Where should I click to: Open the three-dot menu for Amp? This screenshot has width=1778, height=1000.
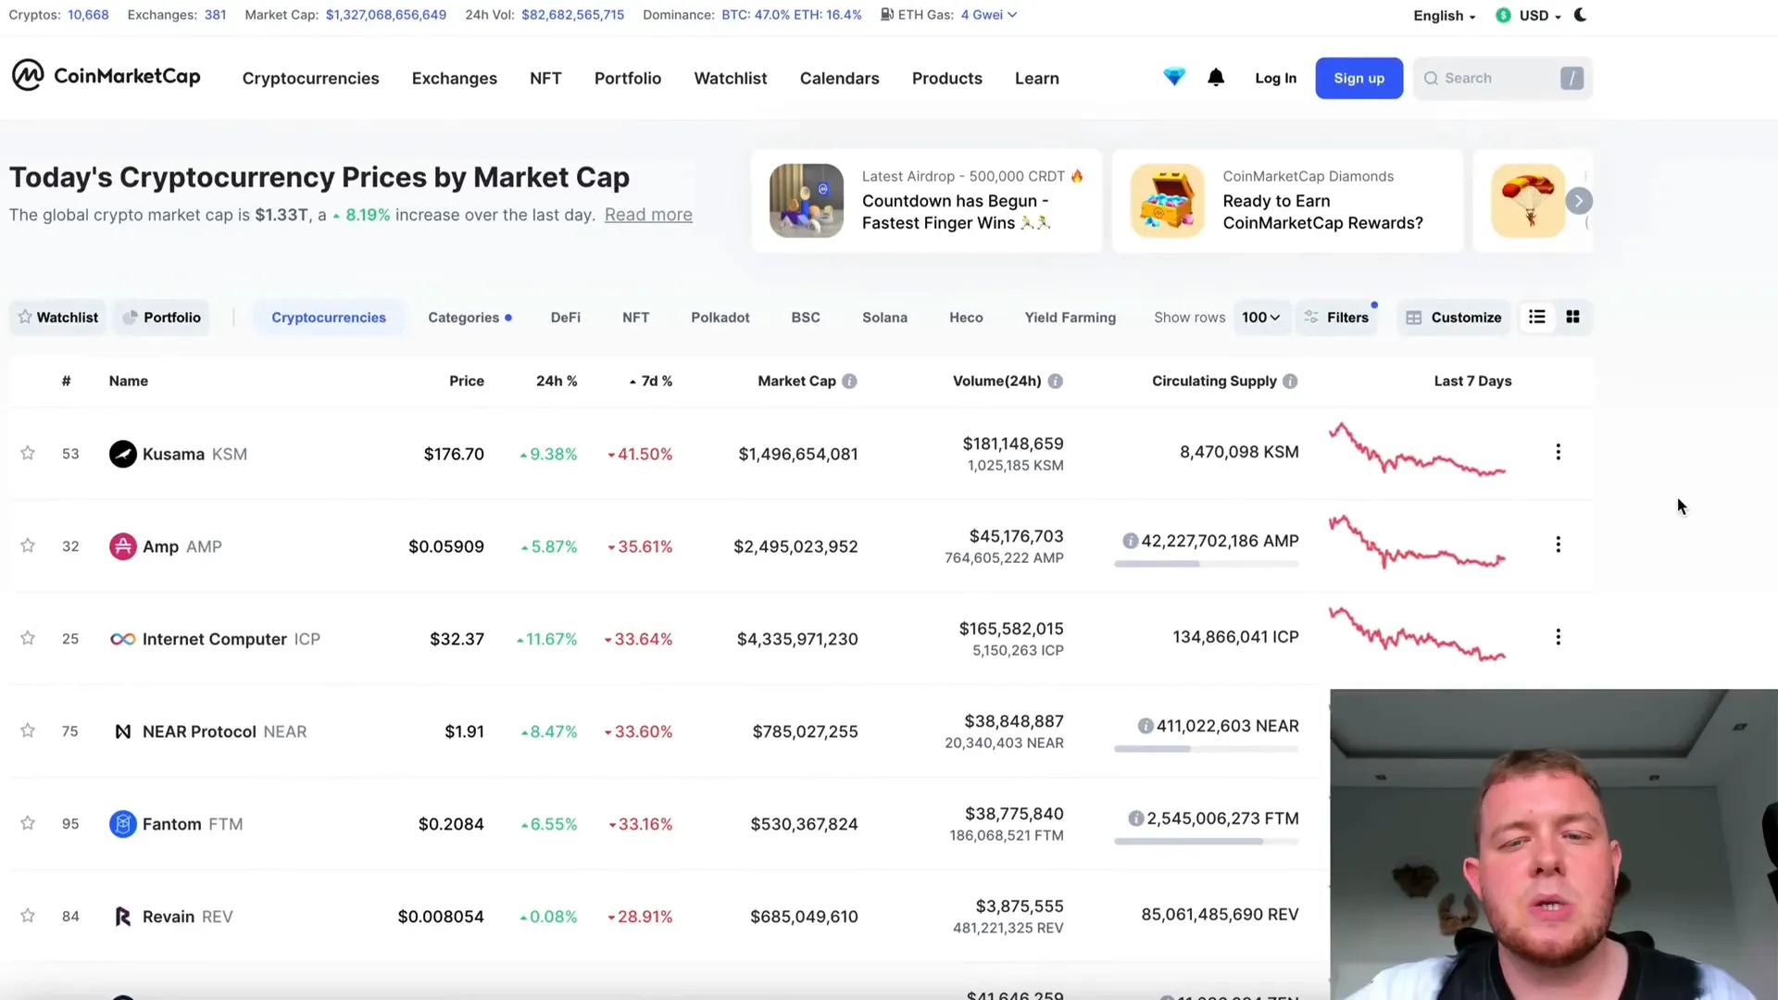coord(1559,545)
